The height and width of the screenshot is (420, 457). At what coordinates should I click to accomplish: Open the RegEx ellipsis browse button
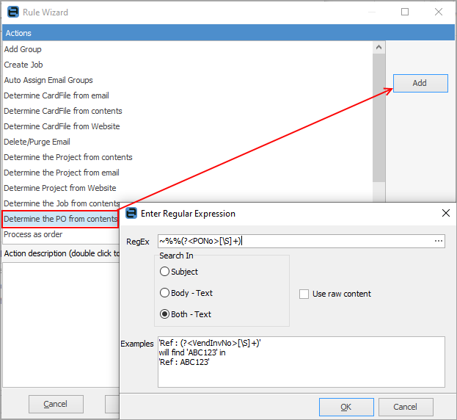point(439,241)
